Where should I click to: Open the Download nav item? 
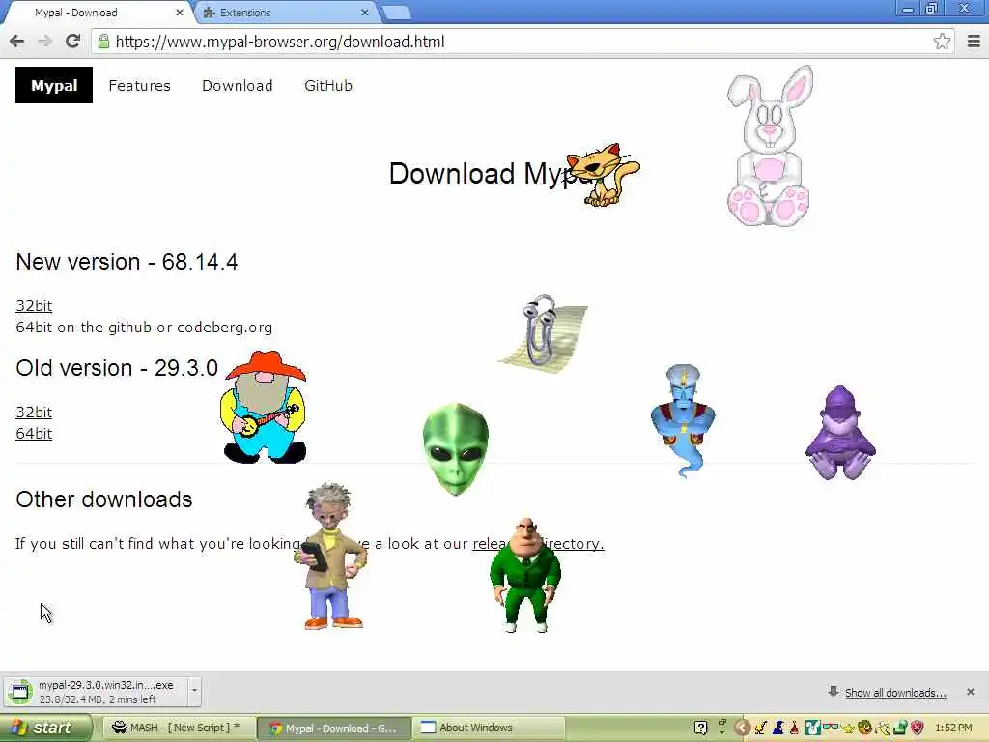coord(238,86)
